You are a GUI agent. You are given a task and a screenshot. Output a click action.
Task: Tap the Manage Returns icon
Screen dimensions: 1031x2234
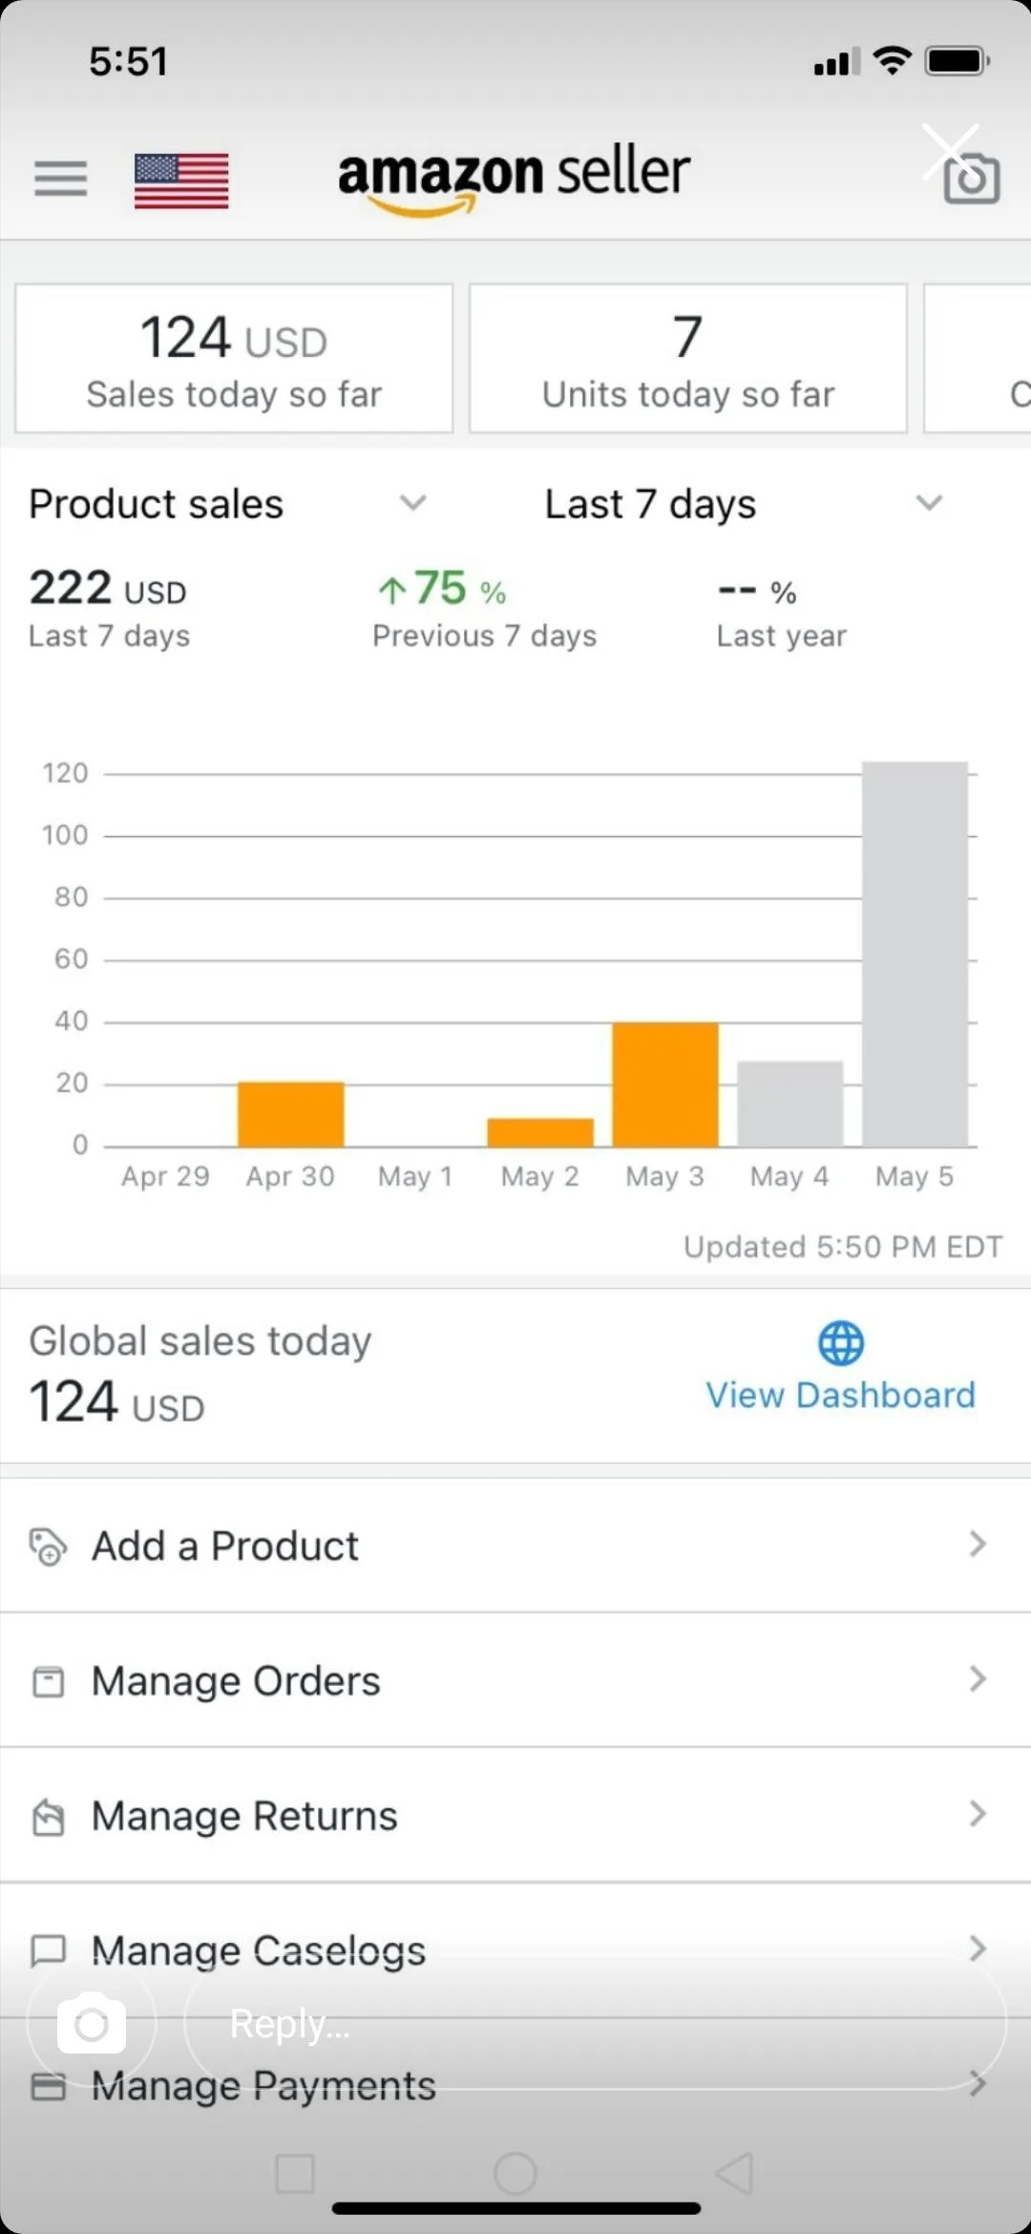(48, 1817)
